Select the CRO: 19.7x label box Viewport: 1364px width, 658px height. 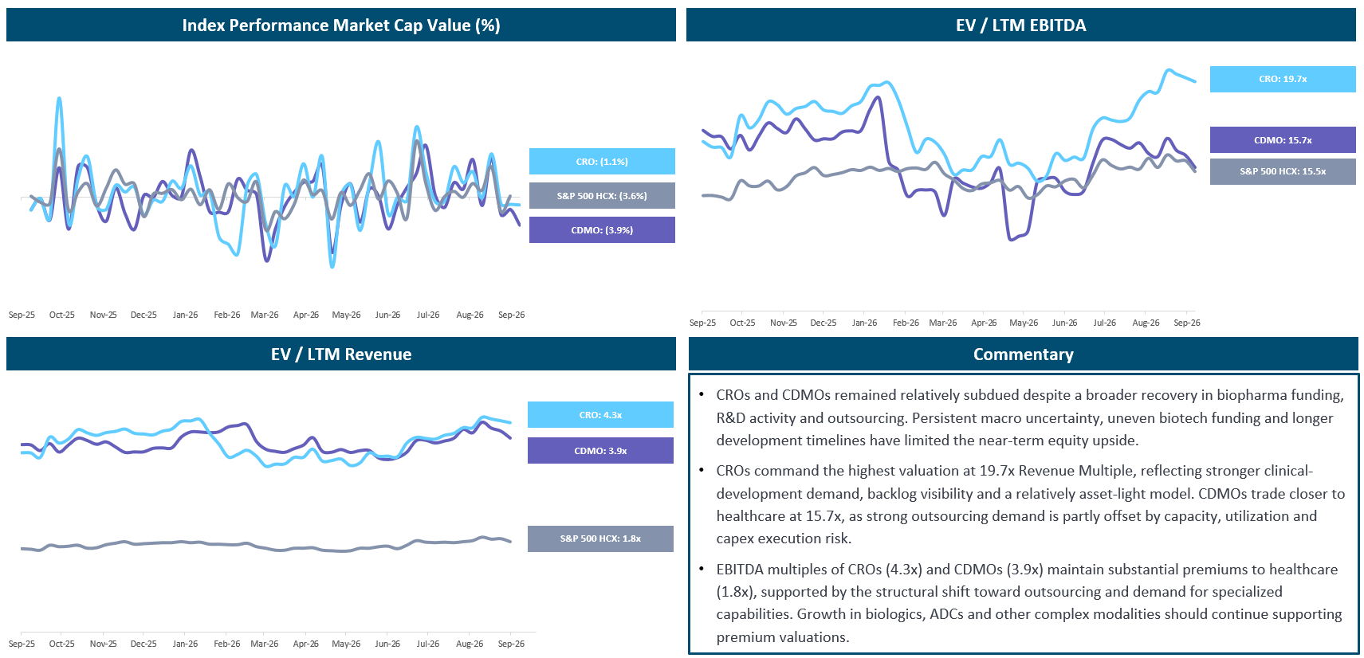point(1283,79)
